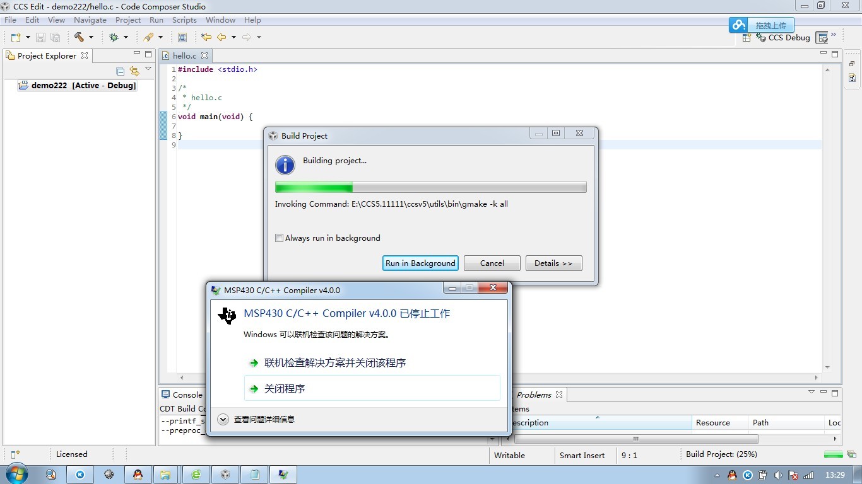The width and height of the screenshot is (862, 484).
Task: Toggle Link with Editor in Project Explorer
Action: [134, 71]
